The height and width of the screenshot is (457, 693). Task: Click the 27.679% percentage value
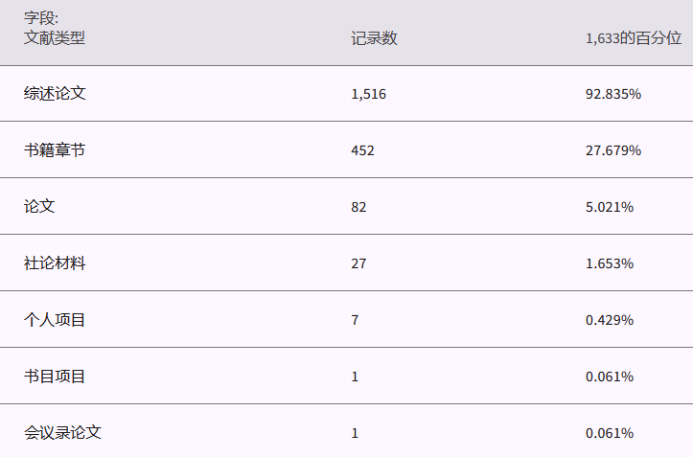613,150
